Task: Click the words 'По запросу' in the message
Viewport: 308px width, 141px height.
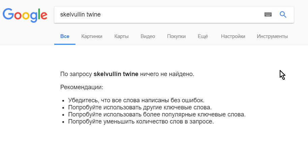Action: coord(76,74)
